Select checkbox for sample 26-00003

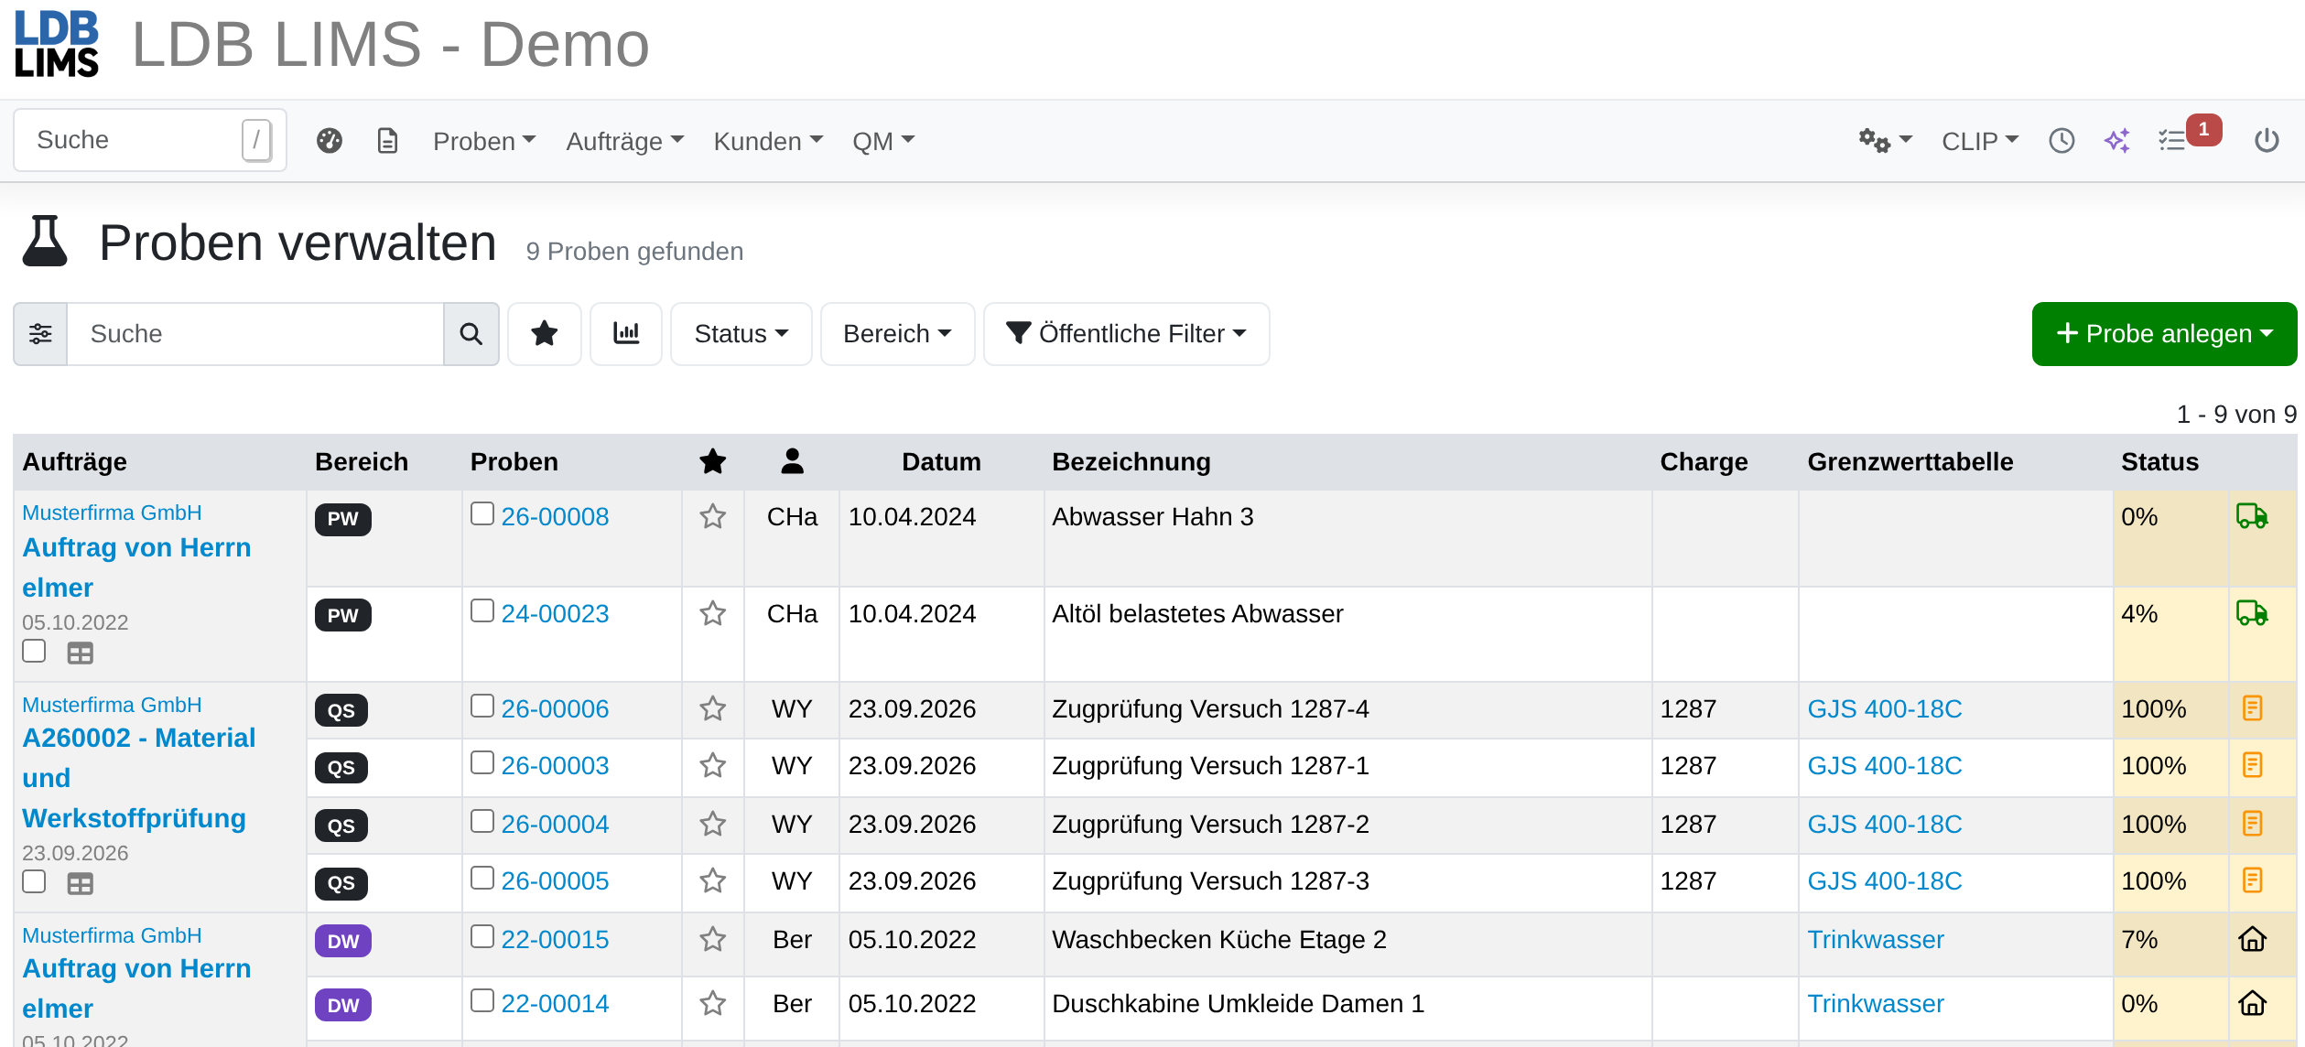482,762
